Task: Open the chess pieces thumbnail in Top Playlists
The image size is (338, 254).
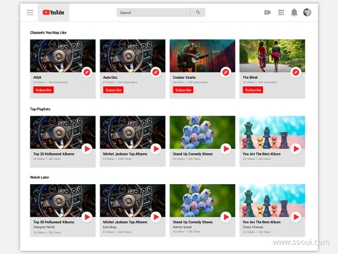Action: click(x=273, y=132)
